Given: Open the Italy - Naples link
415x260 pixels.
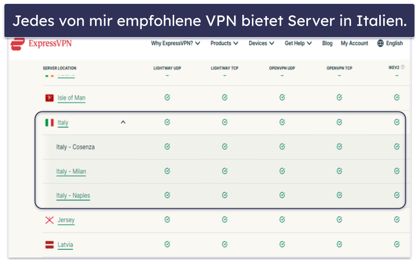Looking at the screenshot, I should coord(73,195).
